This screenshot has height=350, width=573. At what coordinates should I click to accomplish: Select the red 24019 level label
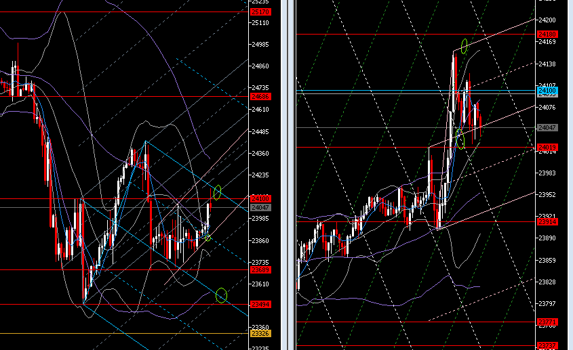coord(547,148)
